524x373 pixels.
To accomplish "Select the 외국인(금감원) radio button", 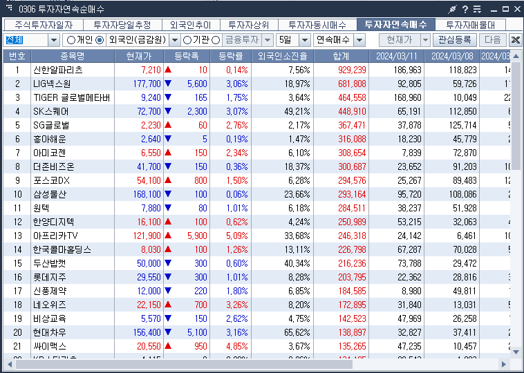I will tap(100, 40).
